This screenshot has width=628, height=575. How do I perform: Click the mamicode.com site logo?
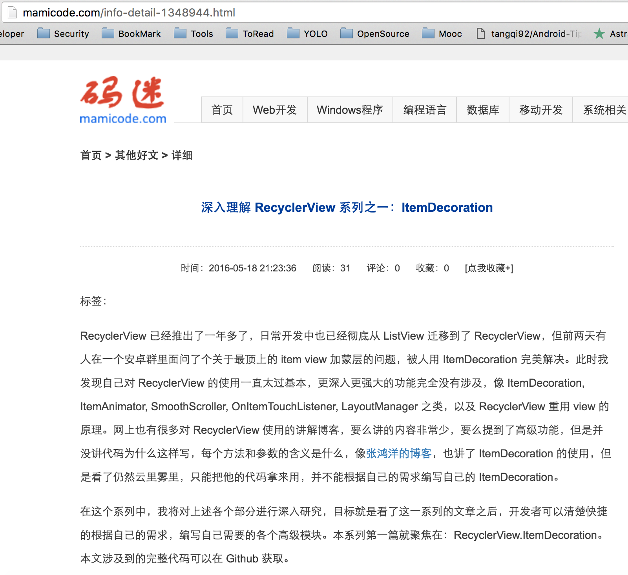point(123,100)
